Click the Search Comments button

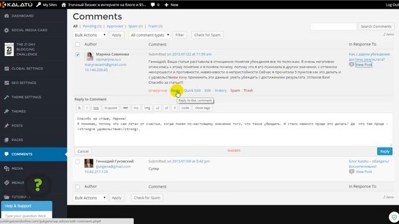coord(376,26)
